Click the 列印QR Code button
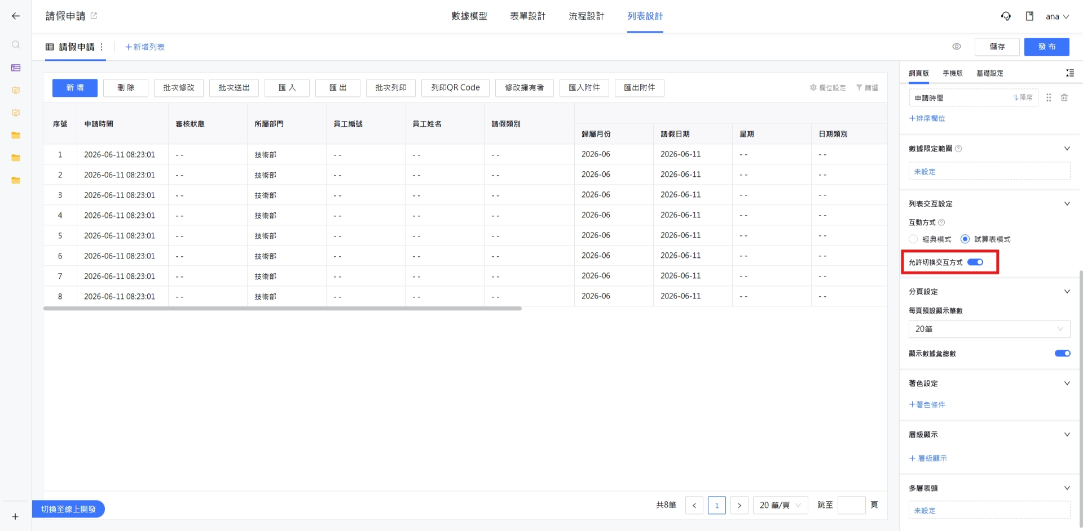This screenshot has height=531, width=1083. (455, 88)
